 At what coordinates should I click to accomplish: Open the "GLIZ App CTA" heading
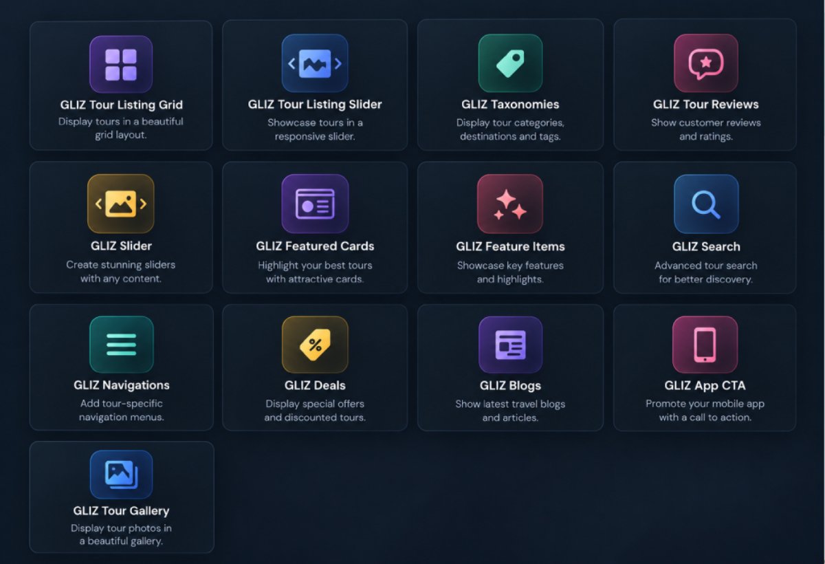tap(705, 385)
